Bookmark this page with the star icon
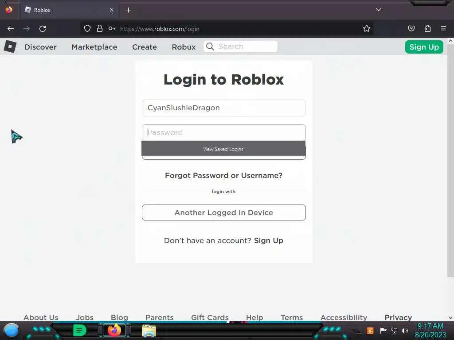 pos(367,28)
